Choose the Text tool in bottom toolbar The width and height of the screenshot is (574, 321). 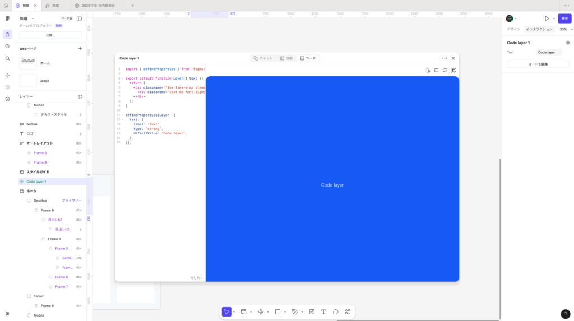(x=323, y=311)
